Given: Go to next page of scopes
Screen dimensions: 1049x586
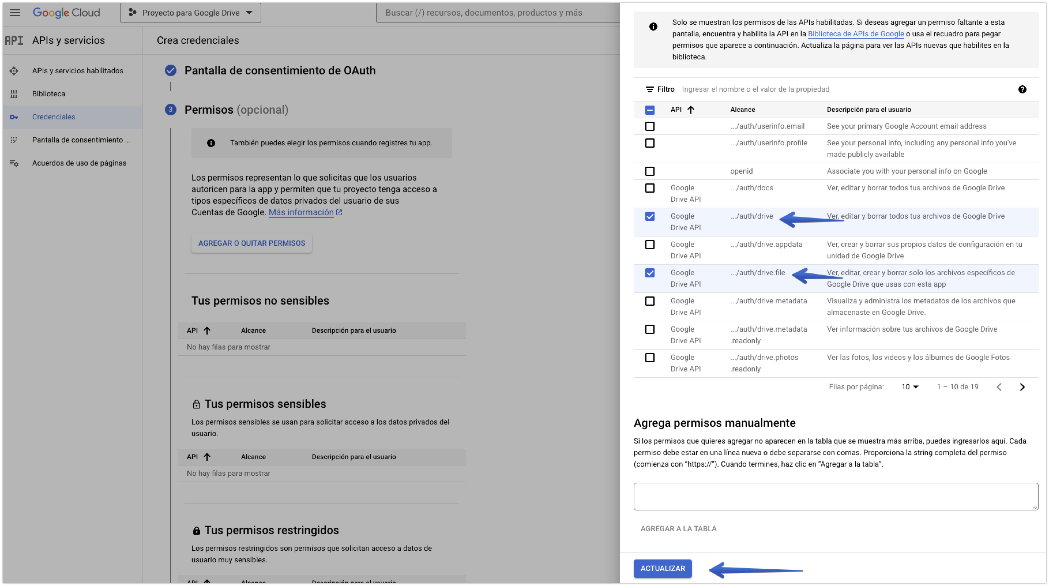Looking at the screenshot, I should 1022,387.
